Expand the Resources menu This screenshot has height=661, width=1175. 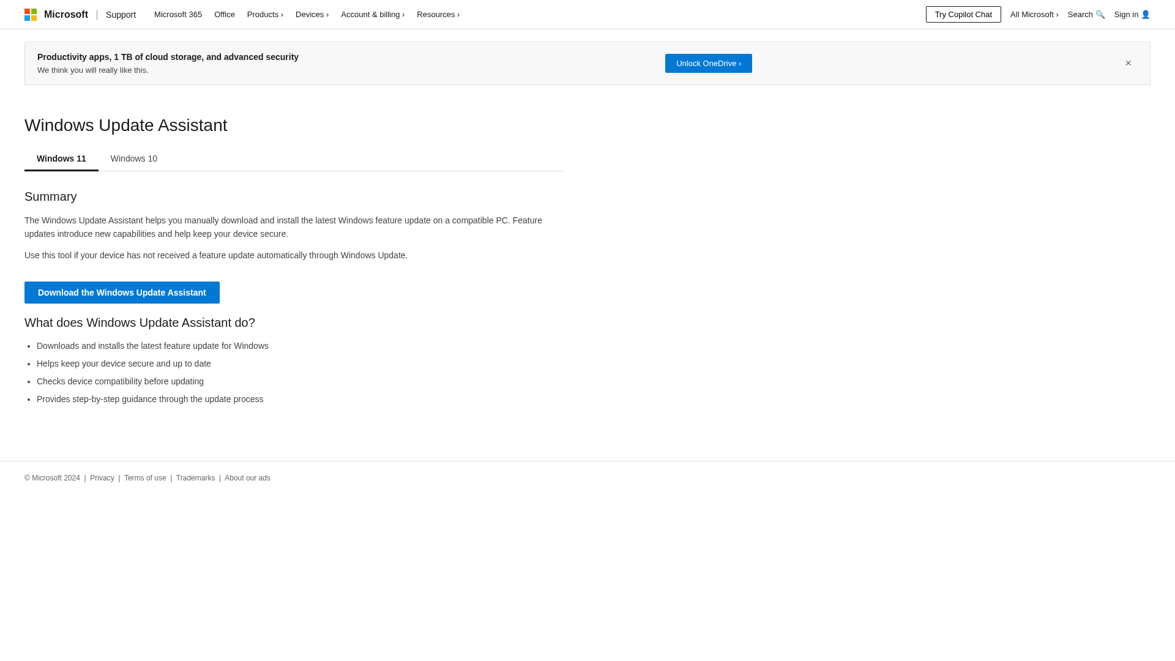(x=438, y=15)
